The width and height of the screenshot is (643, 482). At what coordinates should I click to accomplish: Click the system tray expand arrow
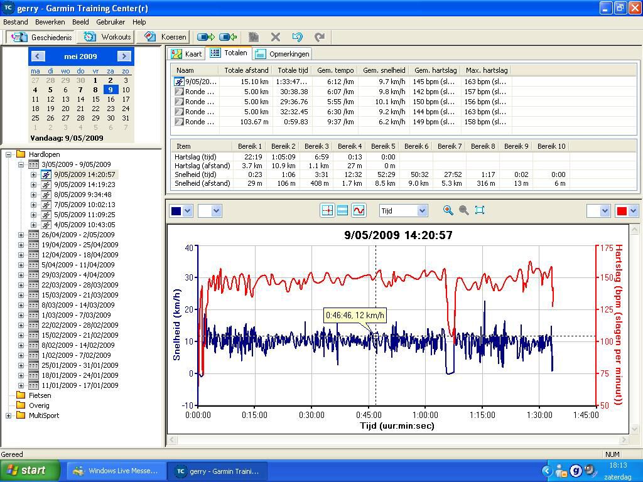(547, 471)
